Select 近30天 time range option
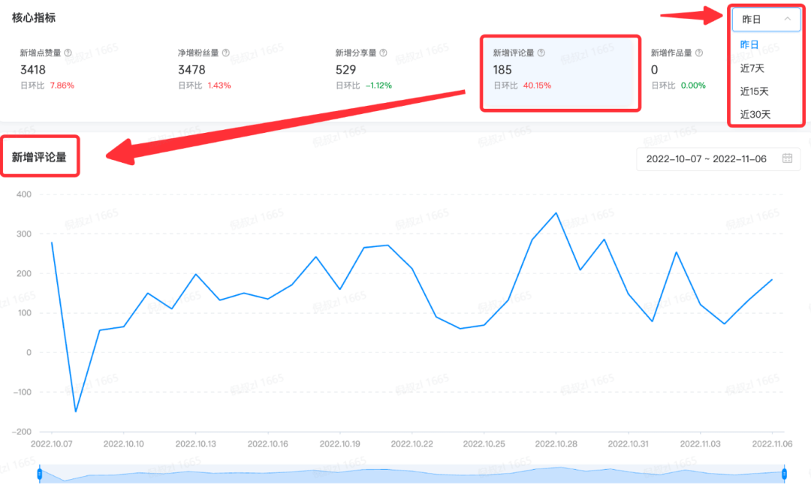Viewport: 811px width, 485px height. (755, 115)
